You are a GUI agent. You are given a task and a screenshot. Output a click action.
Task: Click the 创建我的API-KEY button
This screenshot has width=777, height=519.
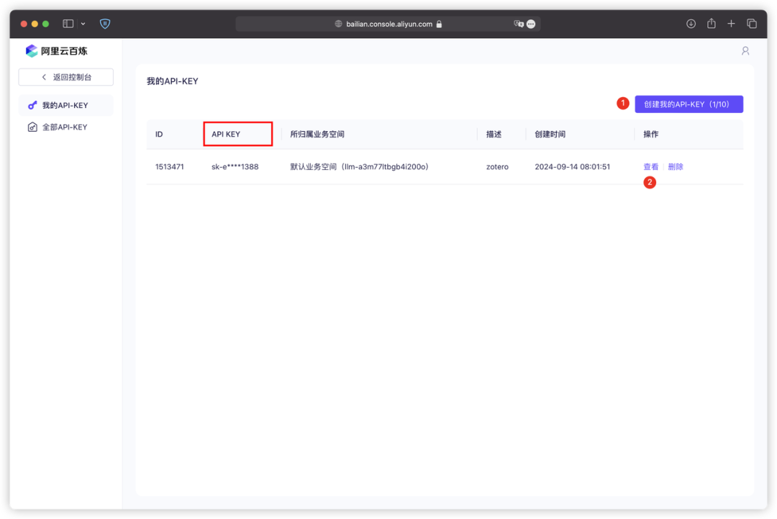click(x=689, y=104)
